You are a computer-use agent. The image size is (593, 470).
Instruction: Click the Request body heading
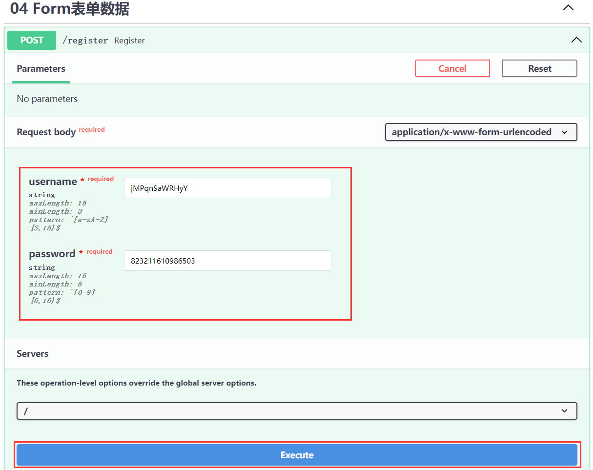(x=46, y=132)
